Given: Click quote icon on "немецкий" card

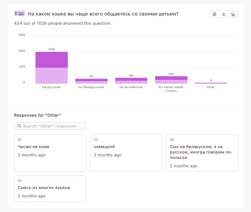Looking at the screenshot, I should (96, 140).
